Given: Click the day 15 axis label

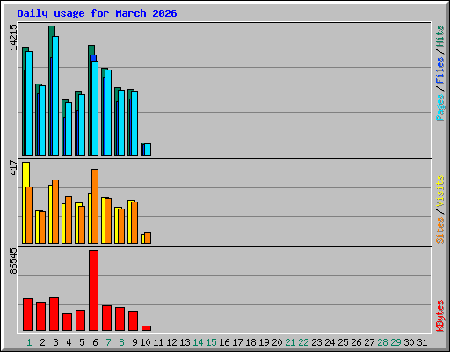Looking at the screenshot, I should [211, 342].
